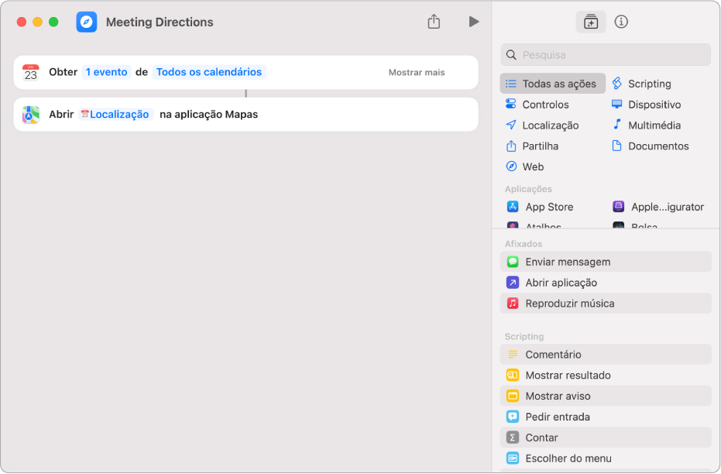Add the Comentário action

click(605, 354)
